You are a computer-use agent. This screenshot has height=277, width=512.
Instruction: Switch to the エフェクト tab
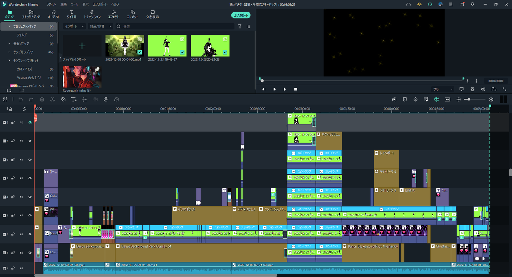113,14
